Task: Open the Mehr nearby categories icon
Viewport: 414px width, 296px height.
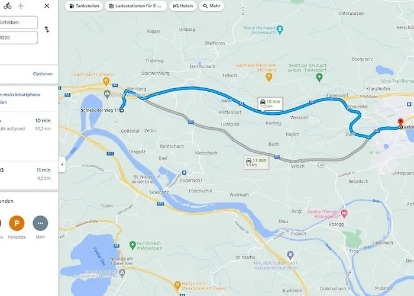Action: pyautogui.click(x=40, y=223)
